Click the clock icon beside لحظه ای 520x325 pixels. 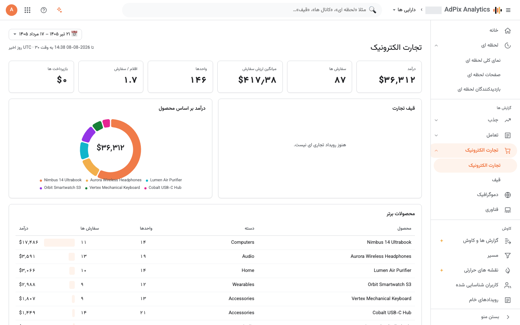click(x=508, y=45)
